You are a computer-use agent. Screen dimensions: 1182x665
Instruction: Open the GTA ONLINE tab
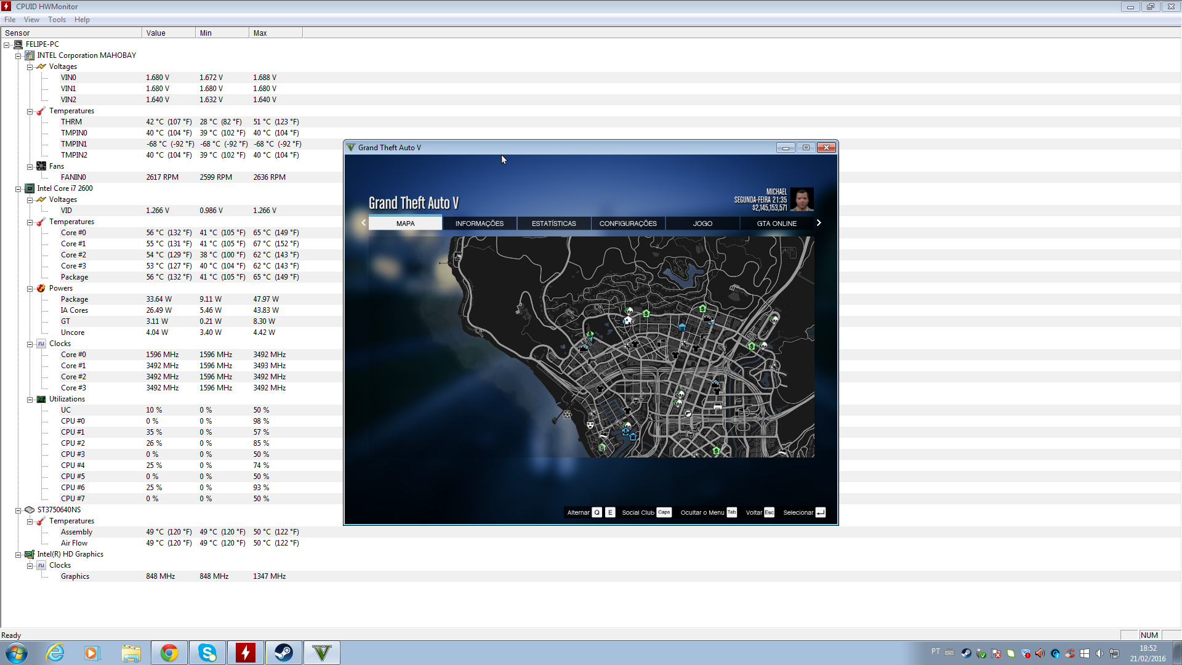coord(777,224)
